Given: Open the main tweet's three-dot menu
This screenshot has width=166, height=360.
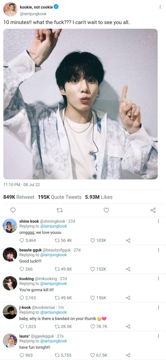Looking at the screenshot, I should tap(160, 7).
